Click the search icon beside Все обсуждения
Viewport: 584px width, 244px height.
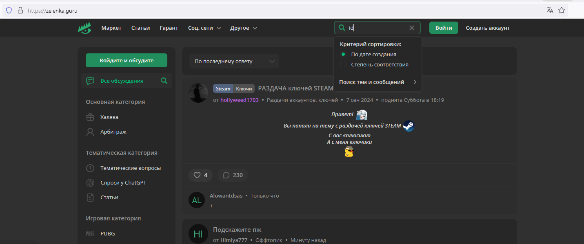[164, 81]
